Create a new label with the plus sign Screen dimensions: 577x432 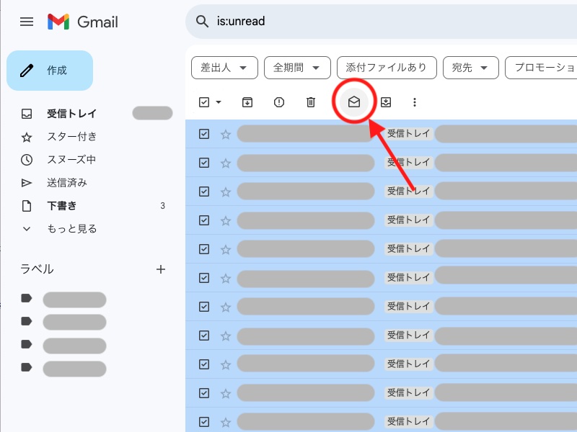160,269
